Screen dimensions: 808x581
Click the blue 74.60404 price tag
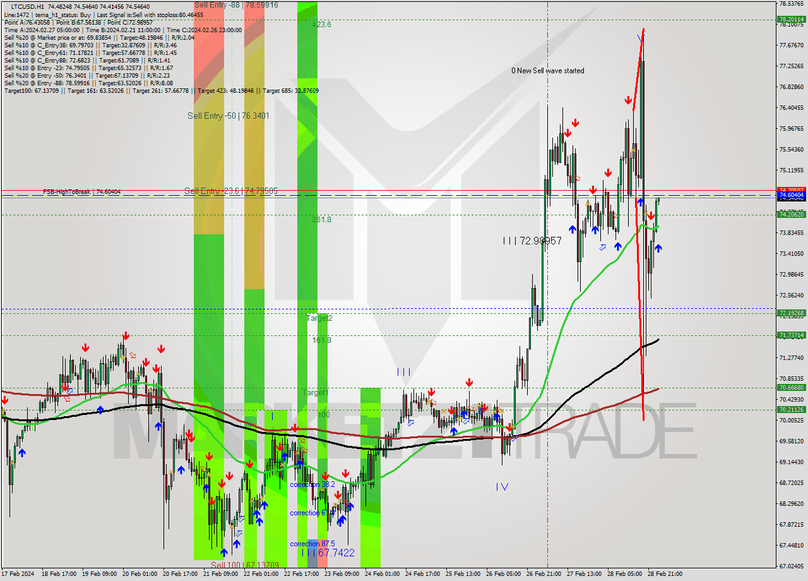tap(791, 196)
